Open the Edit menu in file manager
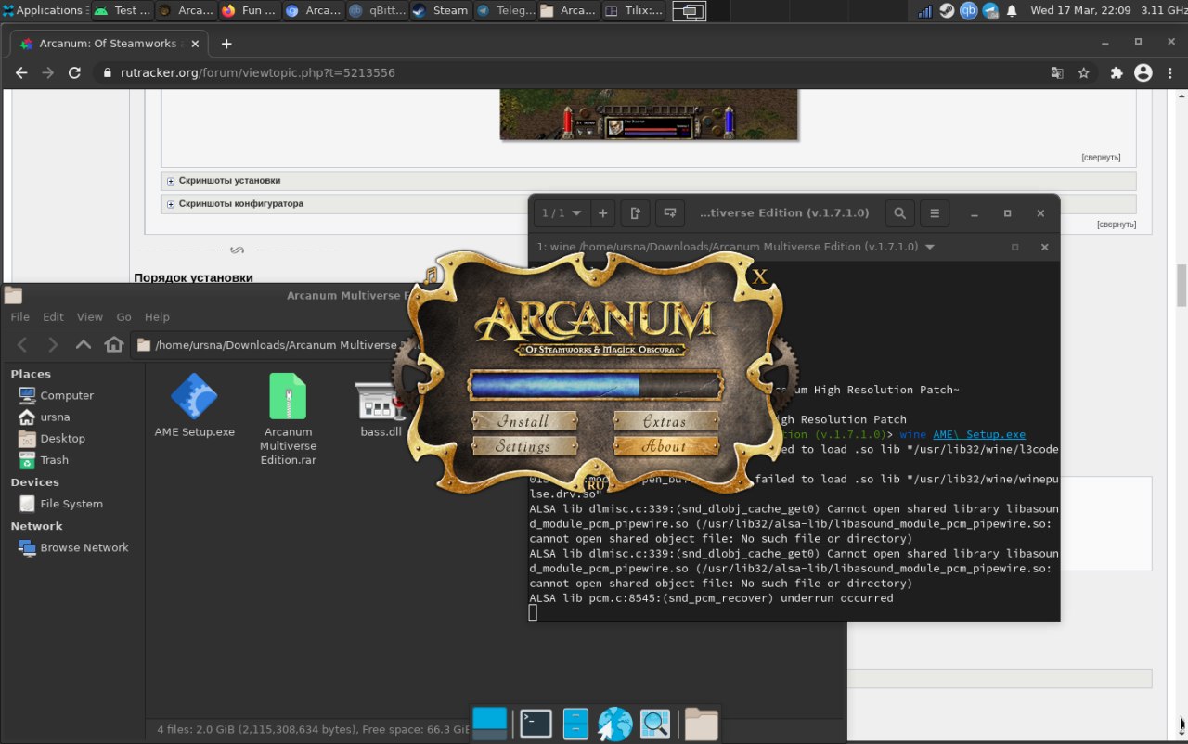 53,316
